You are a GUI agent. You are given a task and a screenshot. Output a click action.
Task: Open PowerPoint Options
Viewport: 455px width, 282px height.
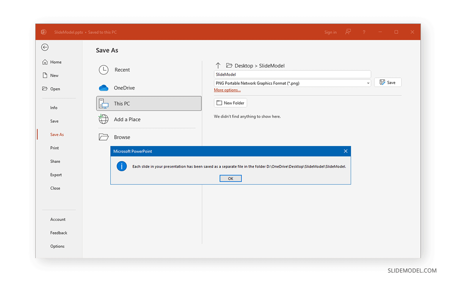coord(57,246)
